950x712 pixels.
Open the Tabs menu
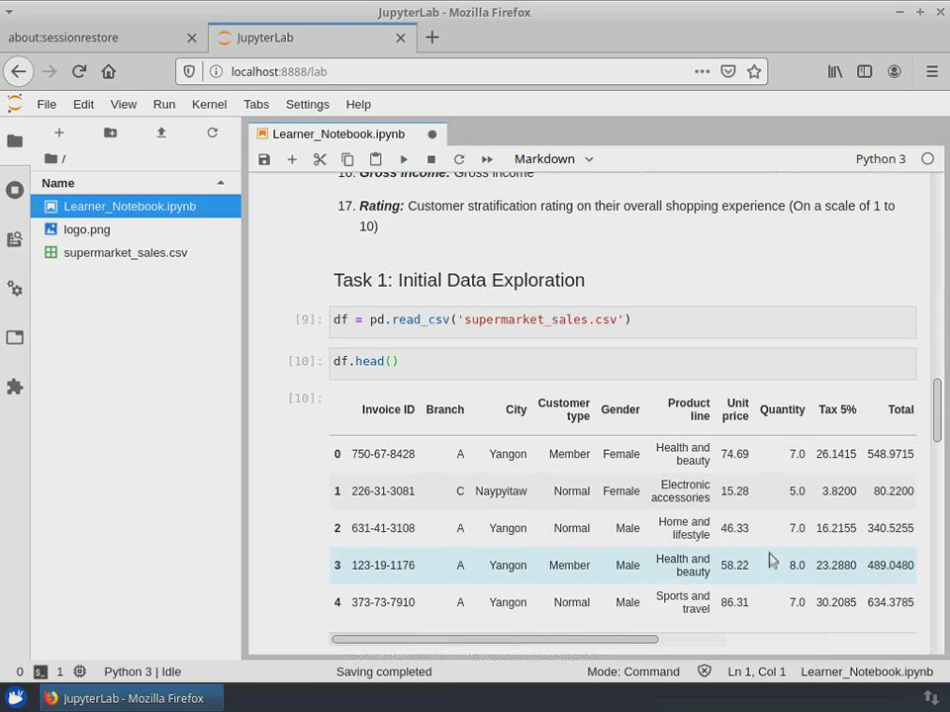[x=256, y=104]
